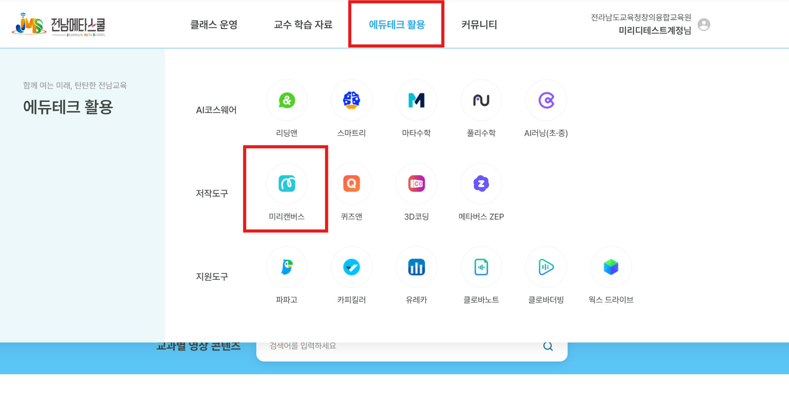Open the 클래스 운영 menu
The height and width of the screenshot is (396, 789).
(x=214, y=25)
